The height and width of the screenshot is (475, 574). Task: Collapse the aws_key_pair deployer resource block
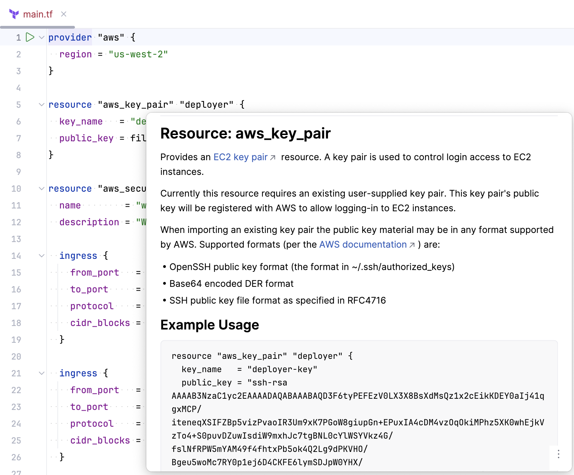41,104
